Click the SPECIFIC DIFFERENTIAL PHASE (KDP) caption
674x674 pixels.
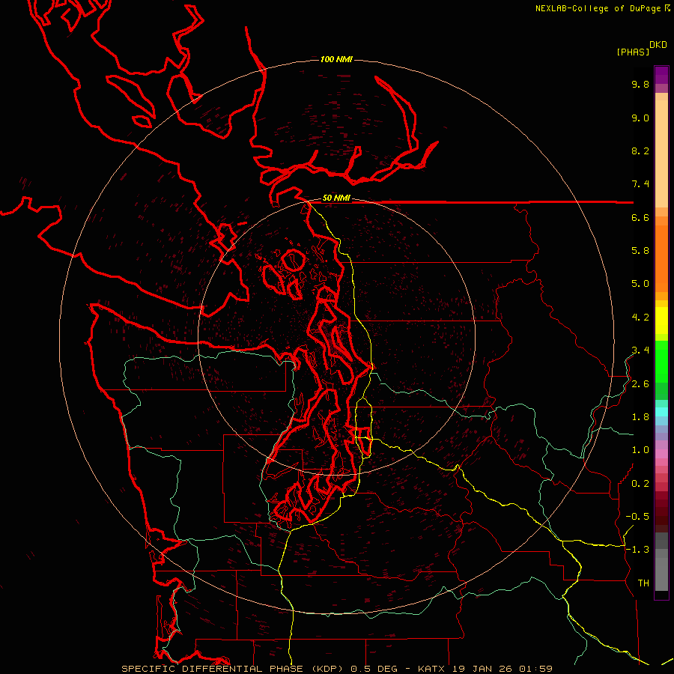pos(234,669)
